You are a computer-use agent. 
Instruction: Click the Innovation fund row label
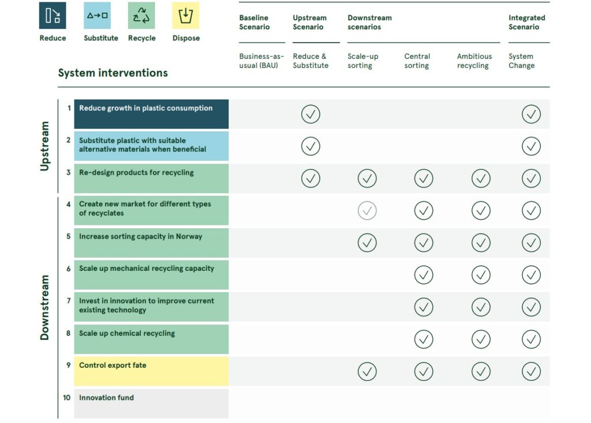[106, 398]
